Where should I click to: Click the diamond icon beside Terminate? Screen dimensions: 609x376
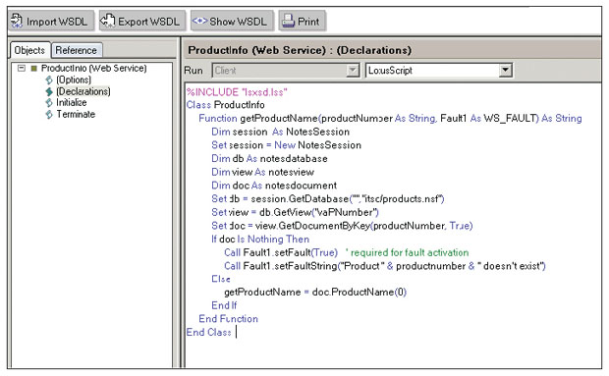click(x=49, y=115)
